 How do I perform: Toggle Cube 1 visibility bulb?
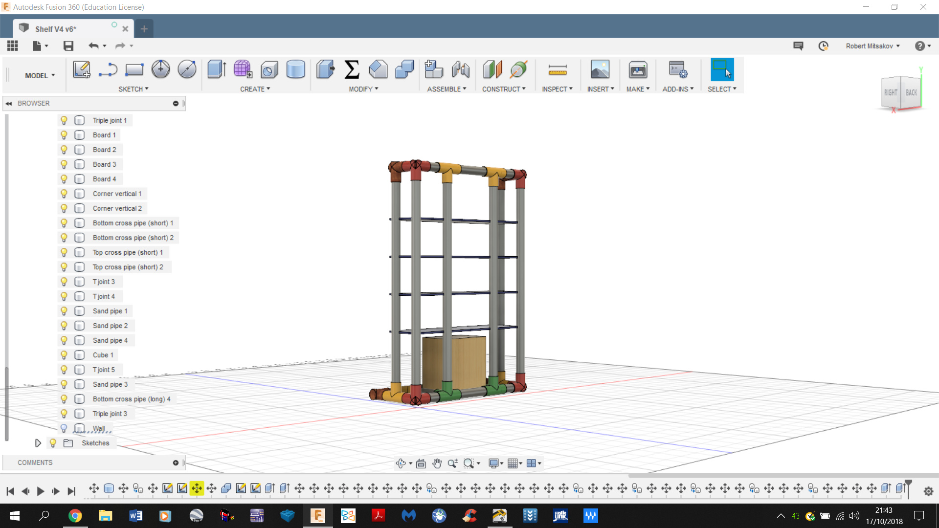64,355
